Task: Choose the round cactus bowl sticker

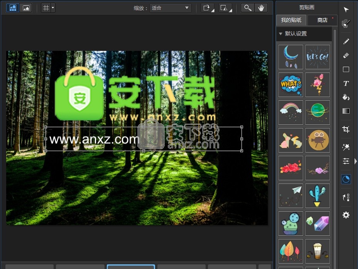Action: [290, 224]
